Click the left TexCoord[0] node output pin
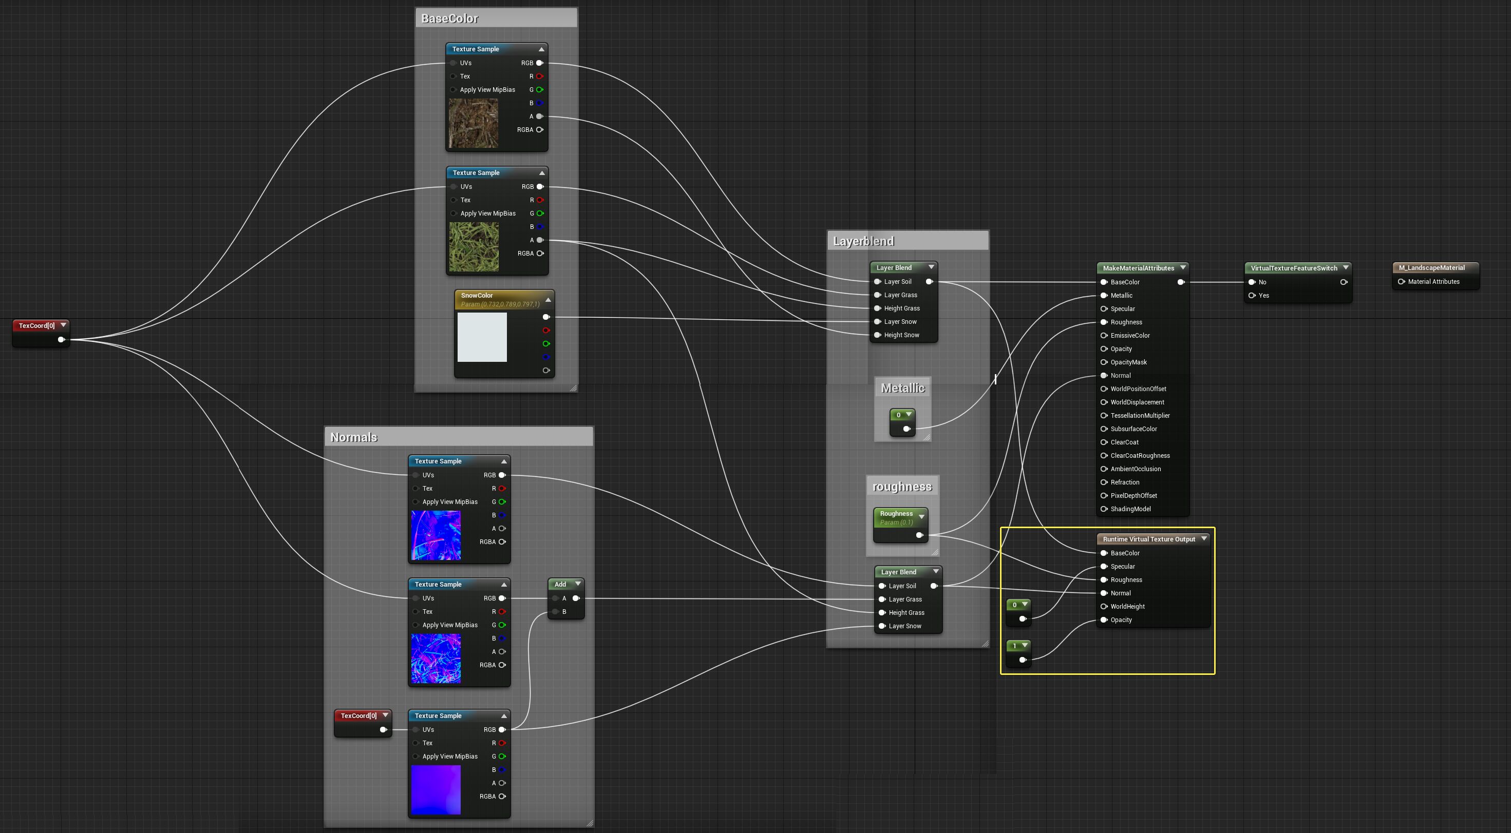1511x833 pixels. tap(61, 339)
